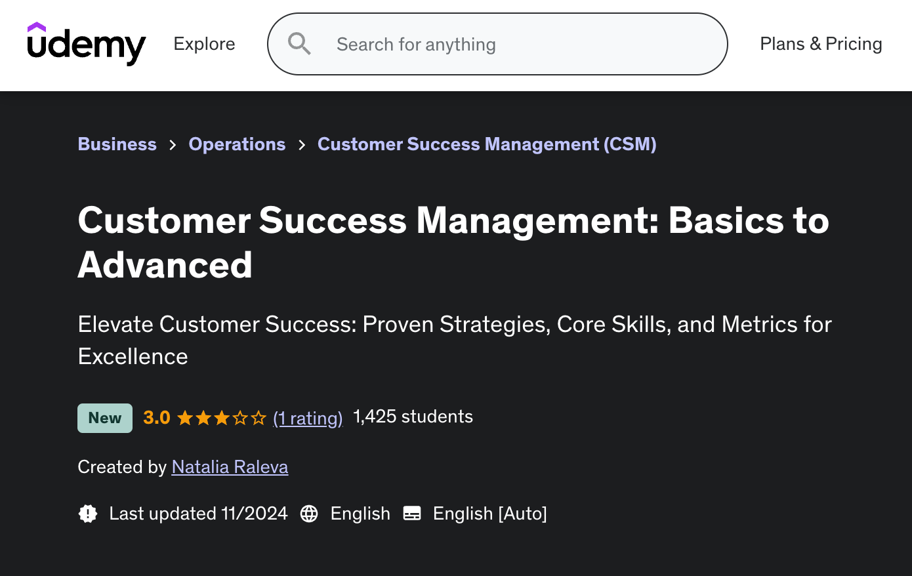Click the Elevate Customer Success subtitle
The image size is (912, 576).
[455, 340]
